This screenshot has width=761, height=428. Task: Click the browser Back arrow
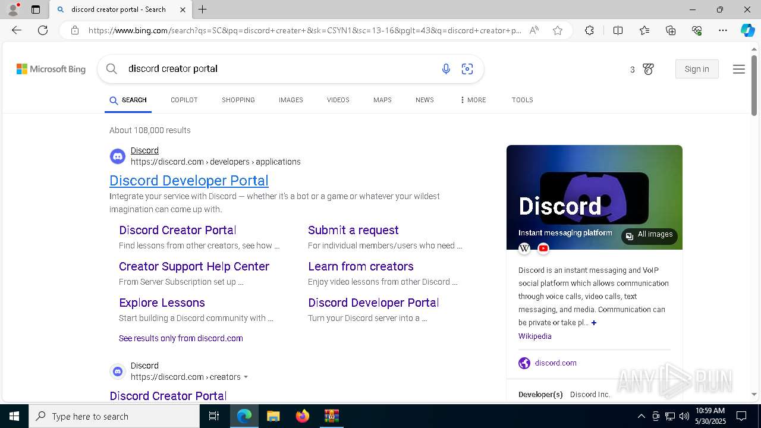tap(17, 30)
